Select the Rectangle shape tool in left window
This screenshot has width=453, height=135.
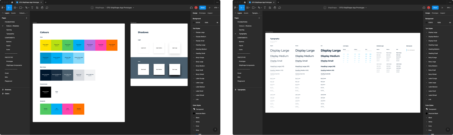click(x=20, y=8)
